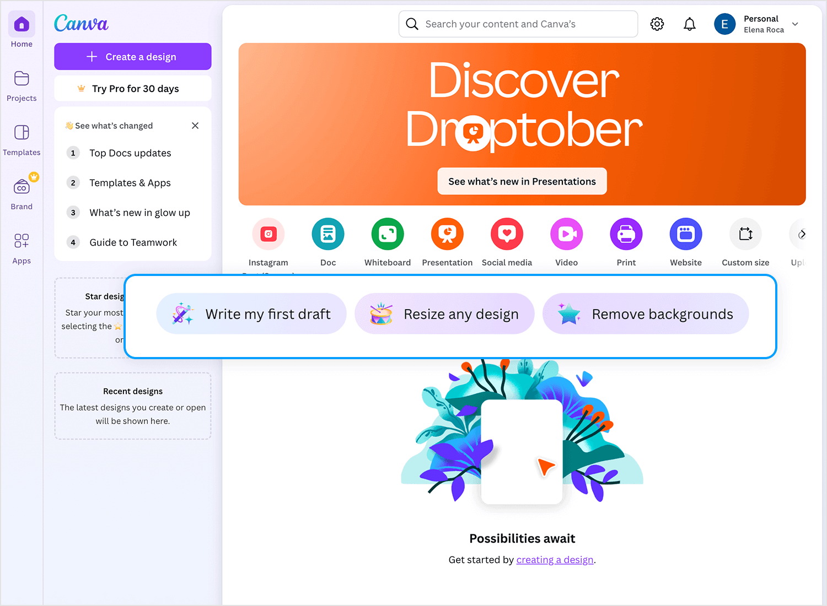Click the search magnifier icon

pos(412,24)
